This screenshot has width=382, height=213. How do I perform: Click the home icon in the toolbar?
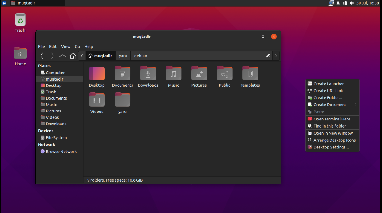pos(73,56)
